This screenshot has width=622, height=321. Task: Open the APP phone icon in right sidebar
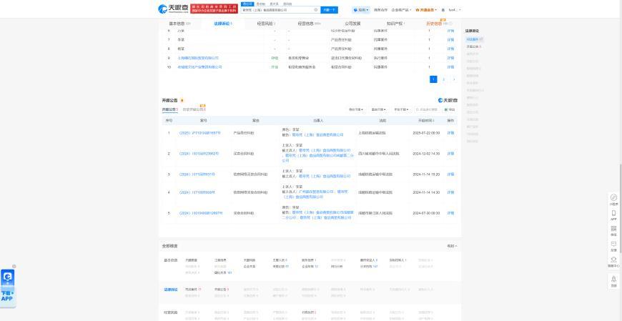(x=613, y=215)
